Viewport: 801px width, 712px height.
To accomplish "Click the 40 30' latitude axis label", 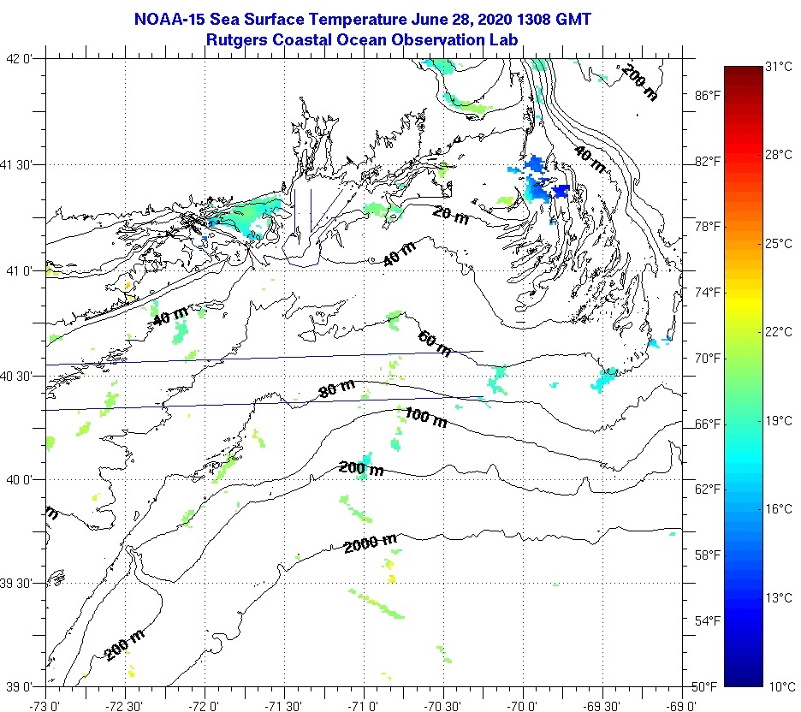I will tap(20, 376).
